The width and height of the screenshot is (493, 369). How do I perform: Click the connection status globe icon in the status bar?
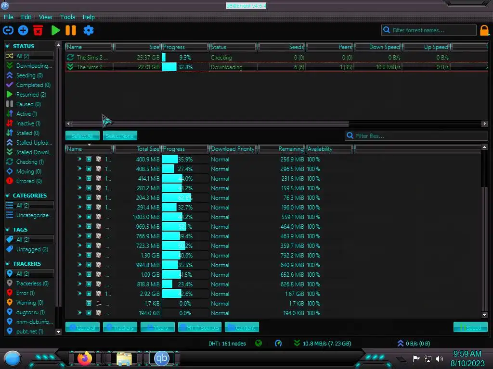pyautogui.click(x=259, y=343)
